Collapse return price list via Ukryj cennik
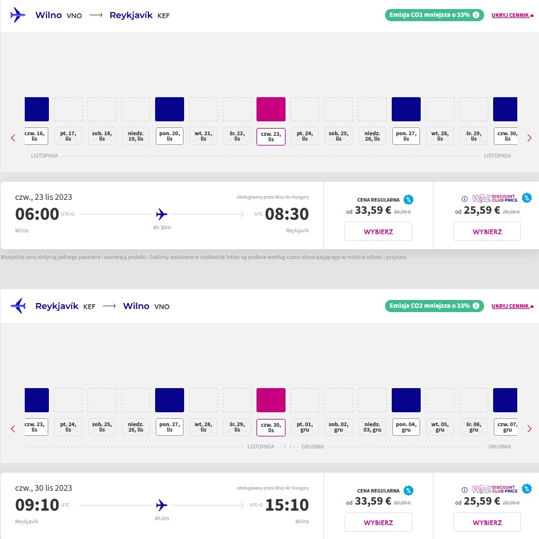 point(512,306)
